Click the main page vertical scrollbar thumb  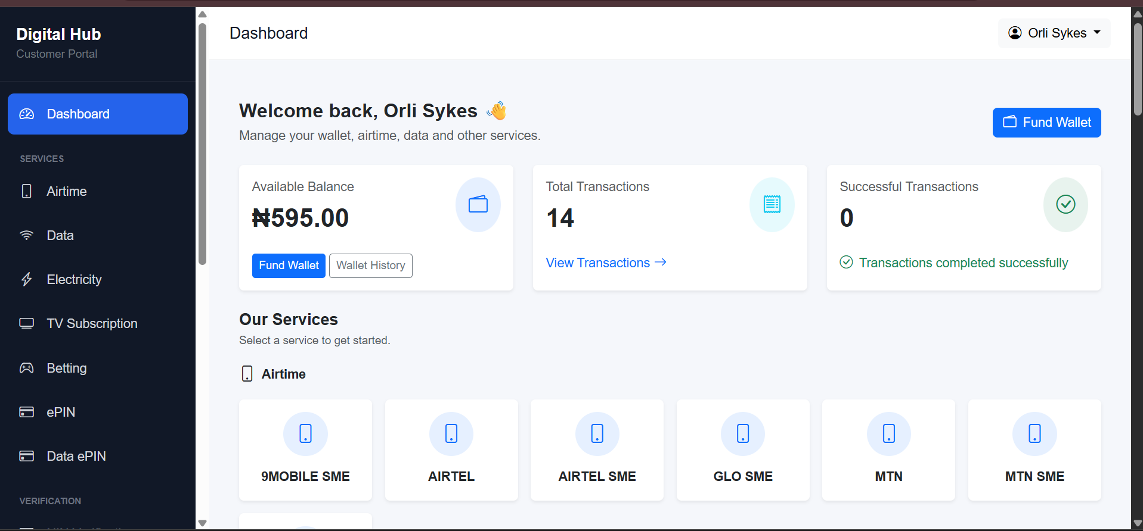[1138, 70]
